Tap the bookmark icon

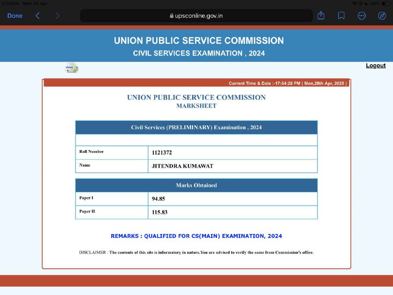341,16
